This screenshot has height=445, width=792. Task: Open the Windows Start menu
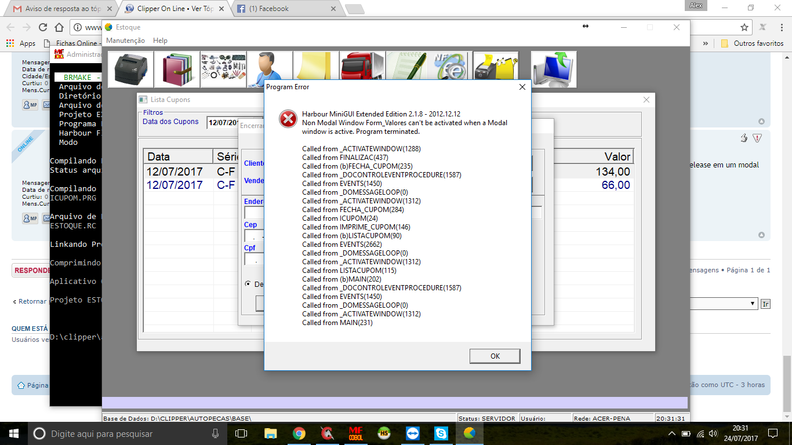[14, 433]
